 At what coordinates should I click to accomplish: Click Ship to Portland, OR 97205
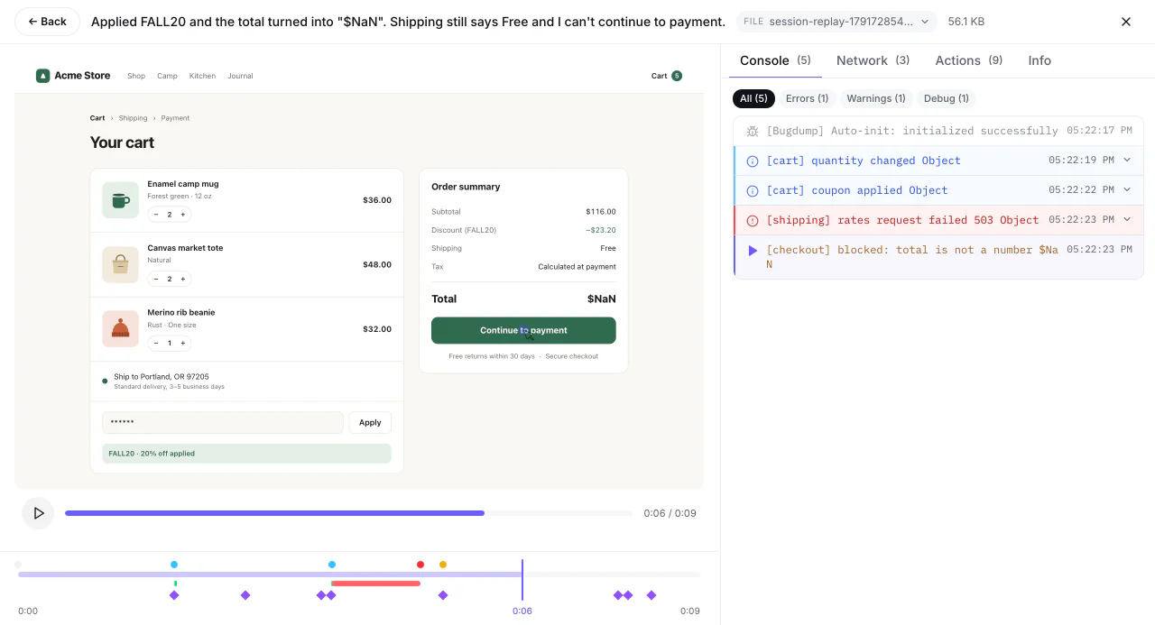(162, 377)
